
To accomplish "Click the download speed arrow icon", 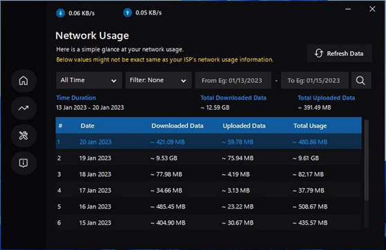I will click(60, 13).
